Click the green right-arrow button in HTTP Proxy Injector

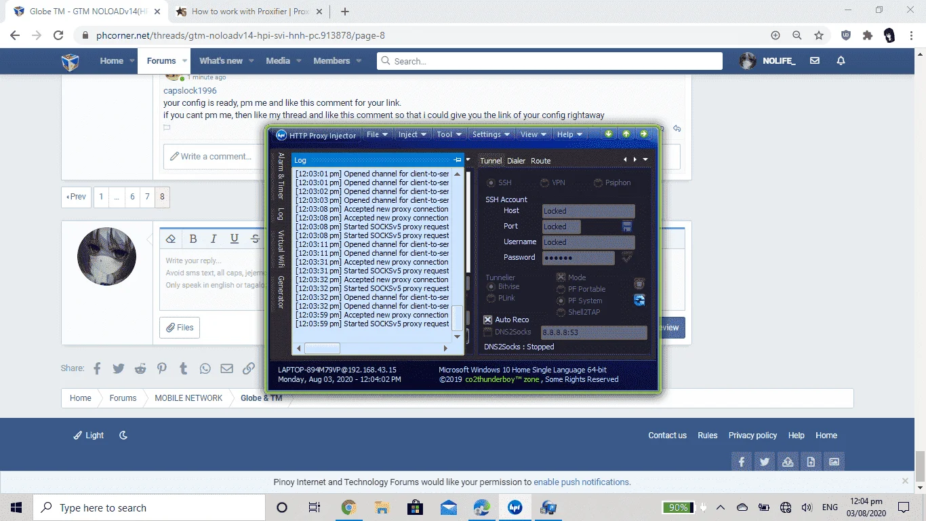tap(644, 134)
